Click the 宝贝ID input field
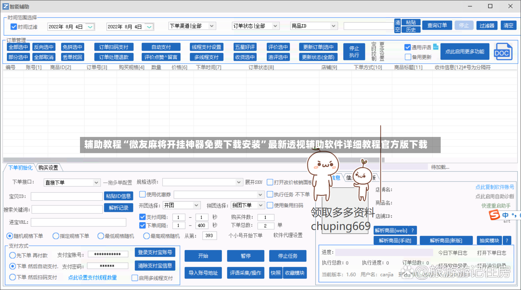The height and width of the screenshot is (290, 521). pos(67,196)
